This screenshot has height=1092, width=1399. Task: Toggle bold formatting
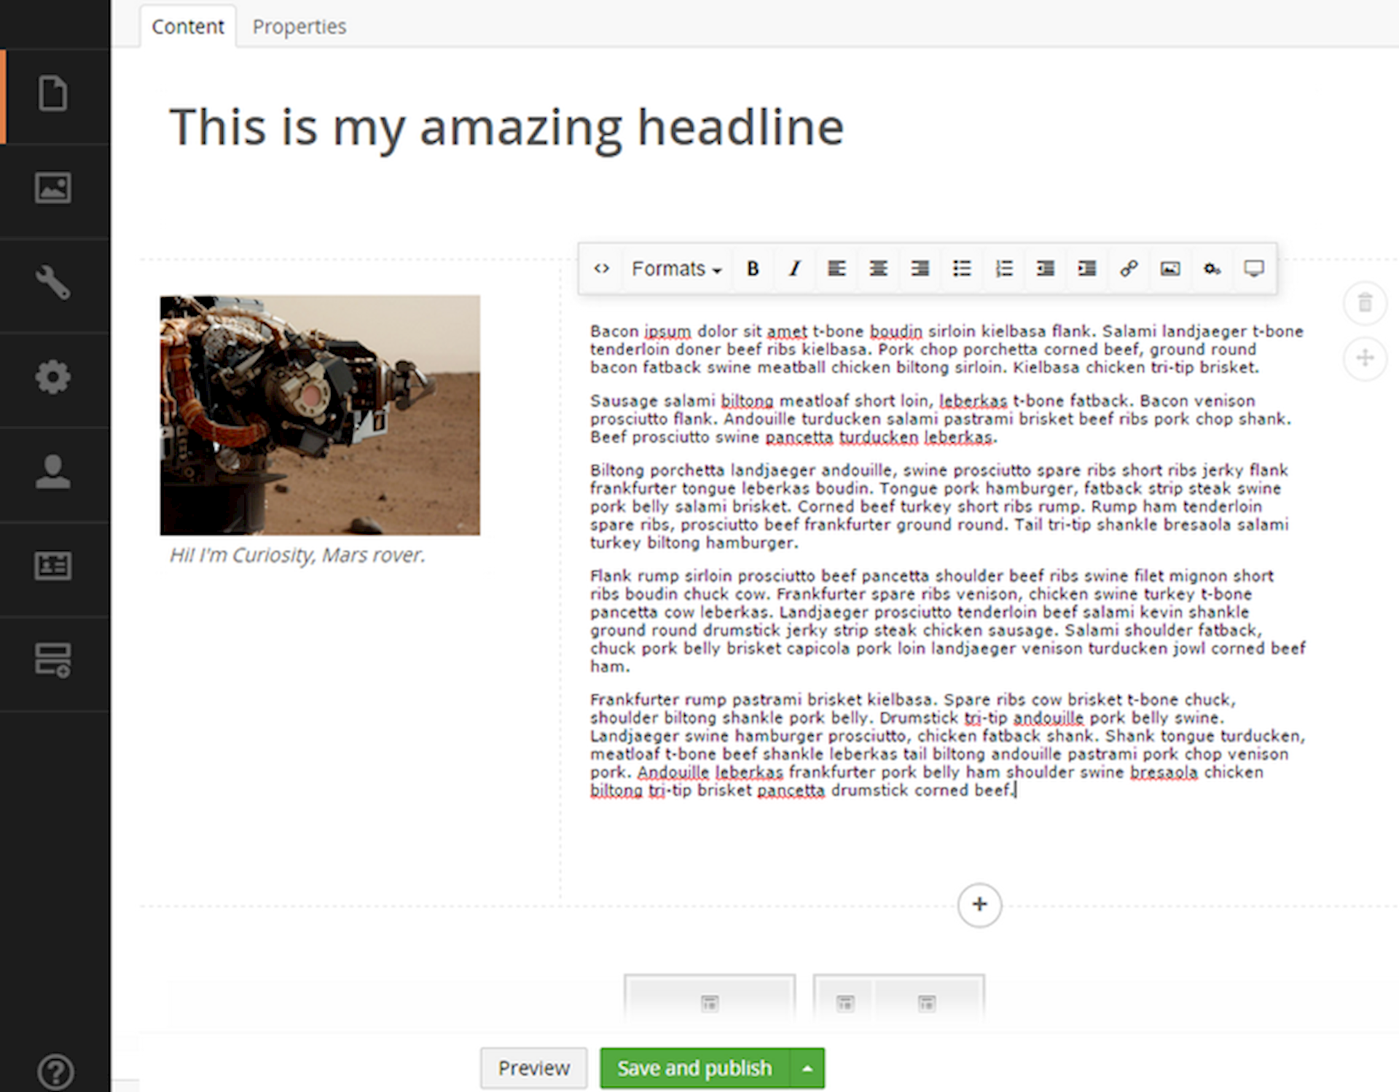pyautogui.click(x=753, y=269)
